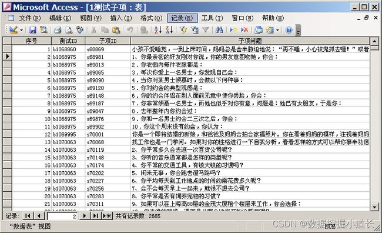
Task: Click 序号 cell with value 16
Action: point(32,165)
